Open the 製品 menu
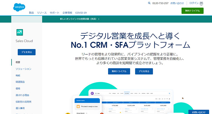 pyautogui.click(x=32, y=13)
